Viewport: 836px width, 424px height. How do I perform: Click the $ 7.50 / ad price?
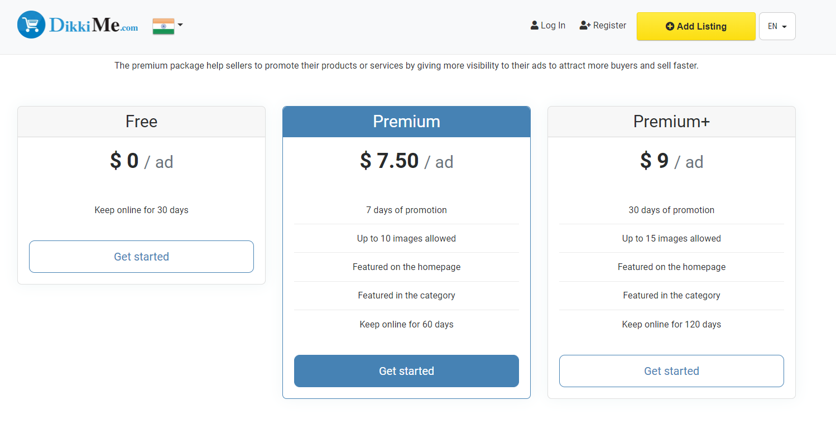pos(406,161)
